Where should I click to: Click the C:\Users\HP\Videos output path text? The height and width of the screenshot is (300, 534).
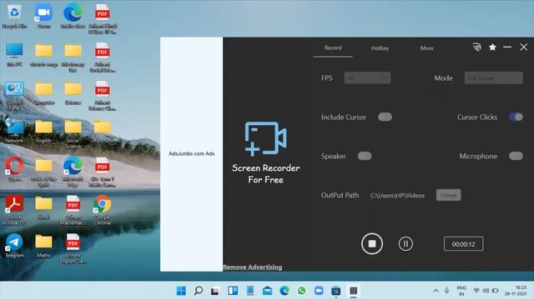pyautogui.click(x=397, y=196)
